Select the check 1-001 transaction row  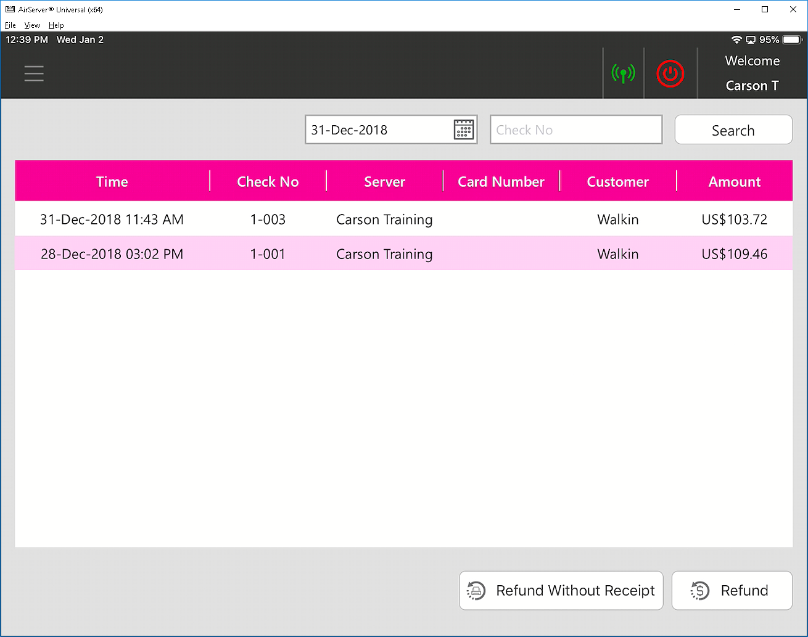tap(403, 254)
